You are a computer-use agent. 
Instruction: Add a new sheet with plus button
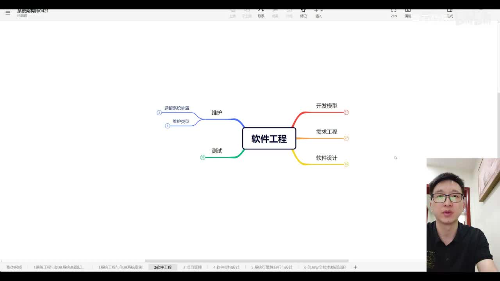pyautogui.click(x=355, y=267)
